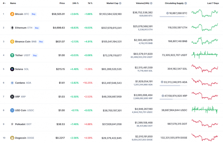Click Polkadot 24h change 7.46%

74,124
